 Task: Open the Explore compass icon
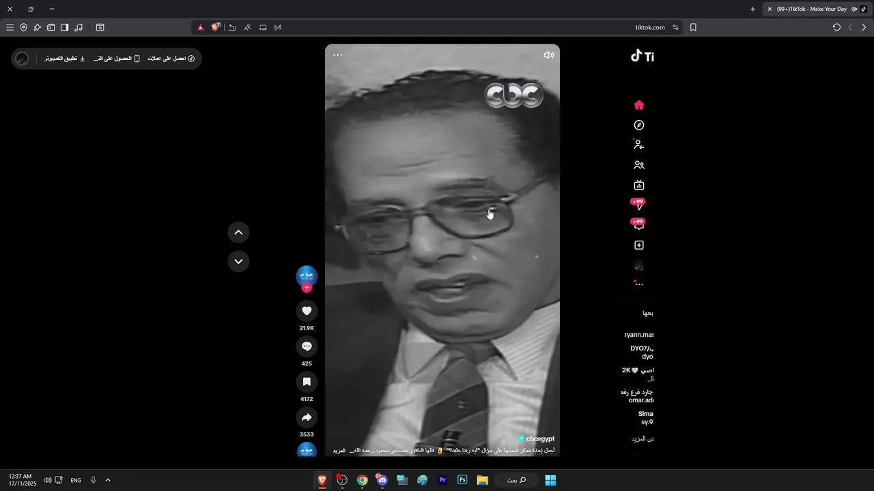tap(639, 125)
